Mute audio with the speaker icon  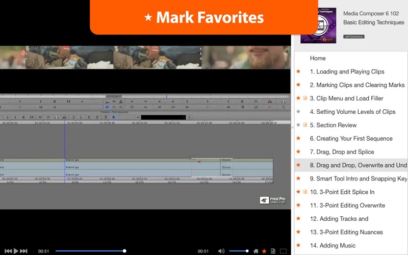pyautogui.click(x=221, y=251)
